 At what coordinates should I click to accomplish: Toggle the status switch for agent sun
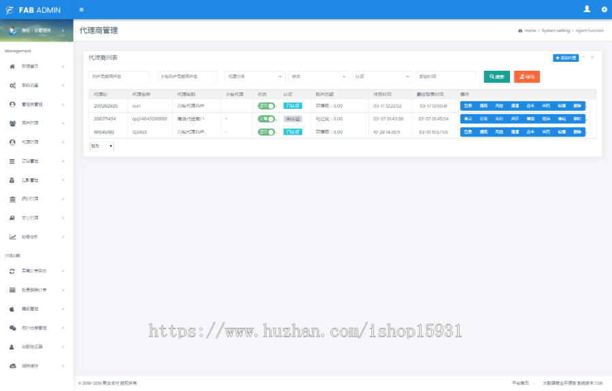[x=266, y=106]
